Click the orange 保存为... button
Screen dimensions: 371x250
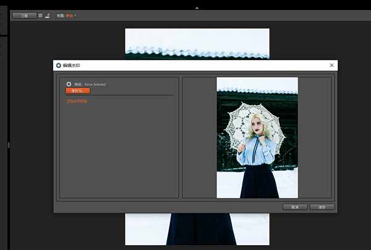[x=78, y=91]
